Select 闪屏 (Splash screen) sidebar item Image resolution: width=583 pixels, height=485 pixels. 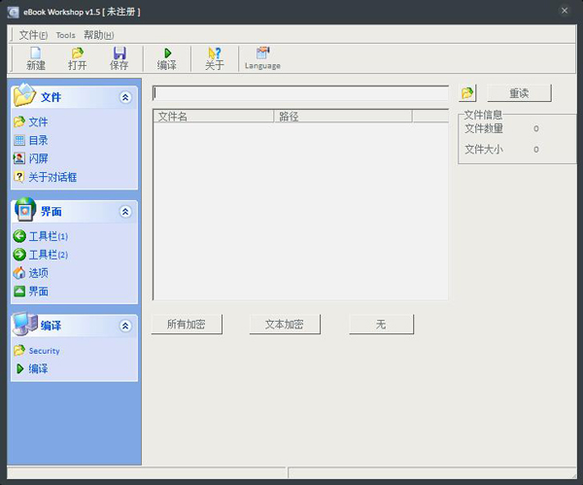tap(31, 158)
